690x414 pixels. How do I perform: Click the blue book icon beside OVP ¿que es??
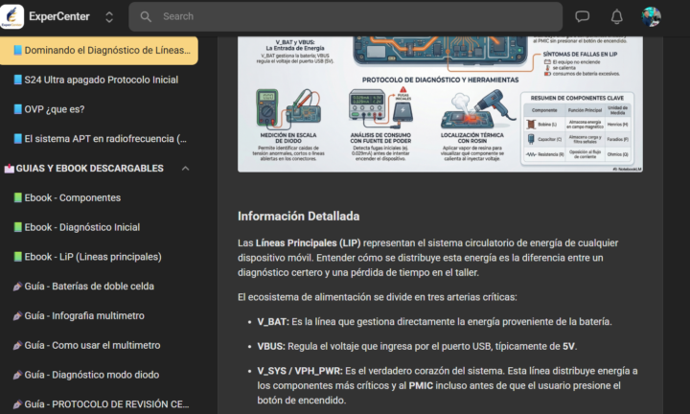point(17,109)
